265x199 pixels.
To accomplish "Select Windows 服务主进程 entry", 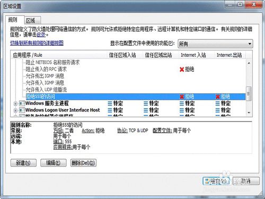I will [x=47, y=103].
